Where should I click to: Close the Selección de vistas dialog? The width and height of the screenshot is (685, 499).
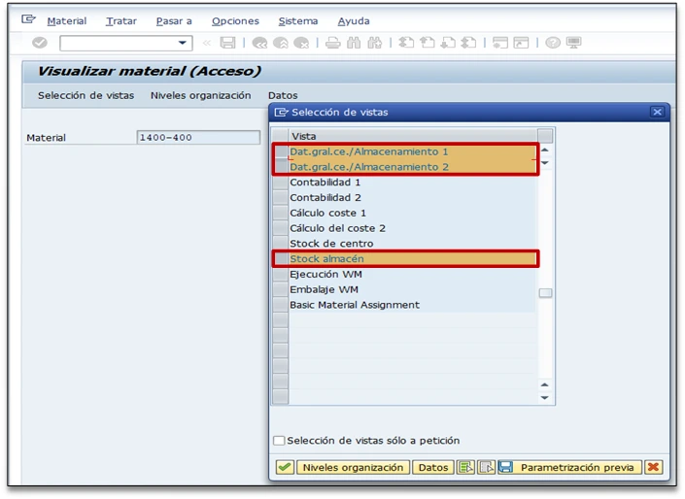657,112
